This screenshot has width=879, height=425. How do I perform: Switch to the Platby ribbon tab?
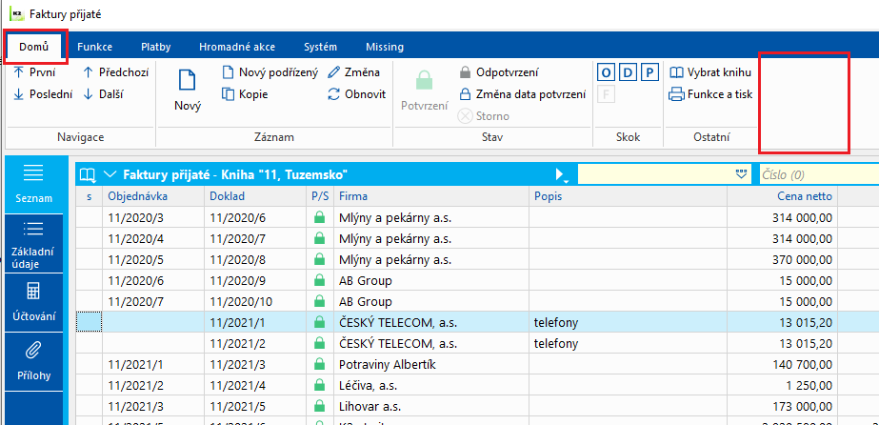click(155, 47)
